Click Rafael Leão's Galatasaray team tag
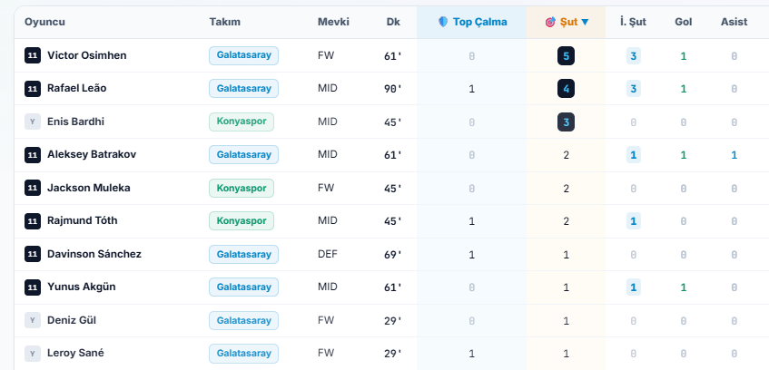 click(243, 89)
